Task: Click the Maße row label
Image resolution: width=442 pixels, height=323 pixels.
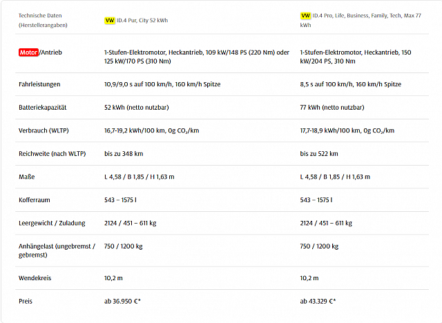Action: 26,177
